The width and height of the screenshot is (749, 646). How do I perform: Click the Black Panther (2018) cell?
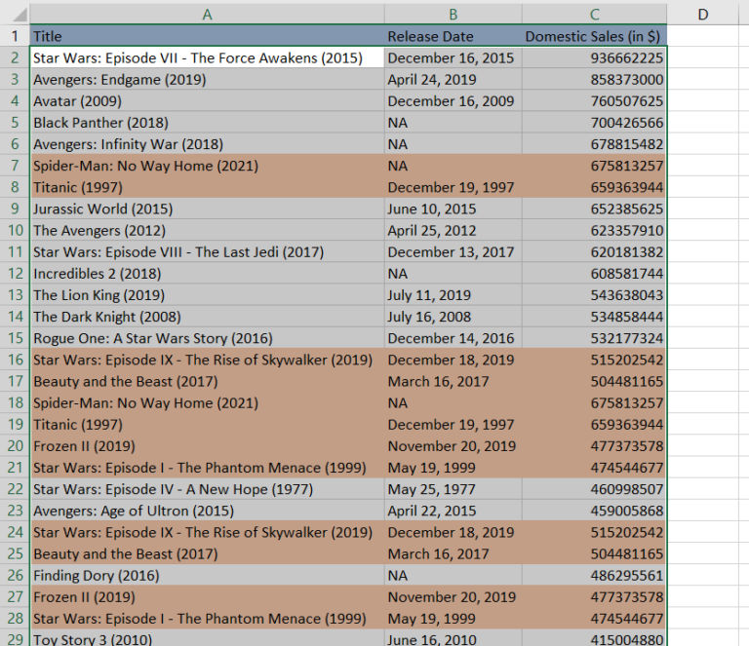point(206,123)
